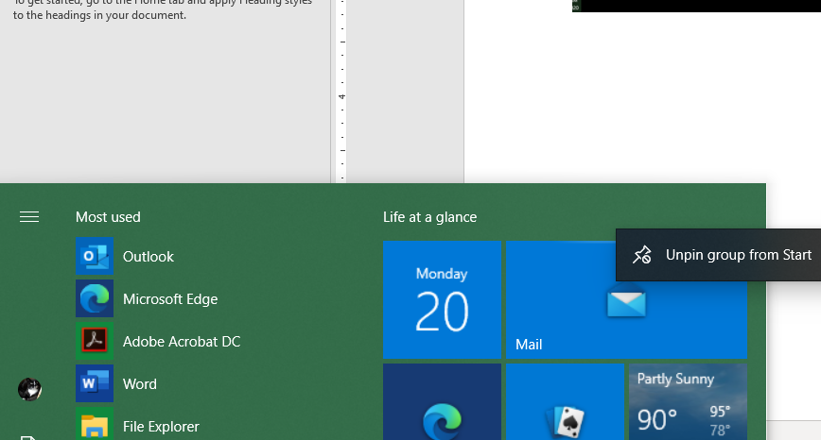Open the Calendar tile showing Monday 20
Screen dimensions: 821x440
[x=442, y=299]
